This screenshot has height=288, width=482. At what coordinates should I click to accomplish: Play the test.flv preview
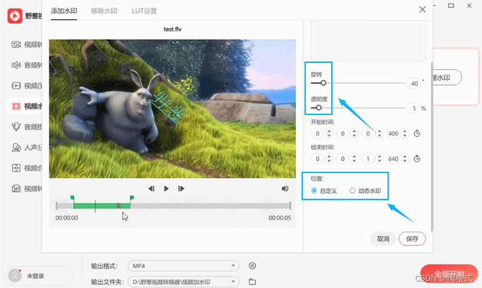pyautogui.click(x=166, y=188)
